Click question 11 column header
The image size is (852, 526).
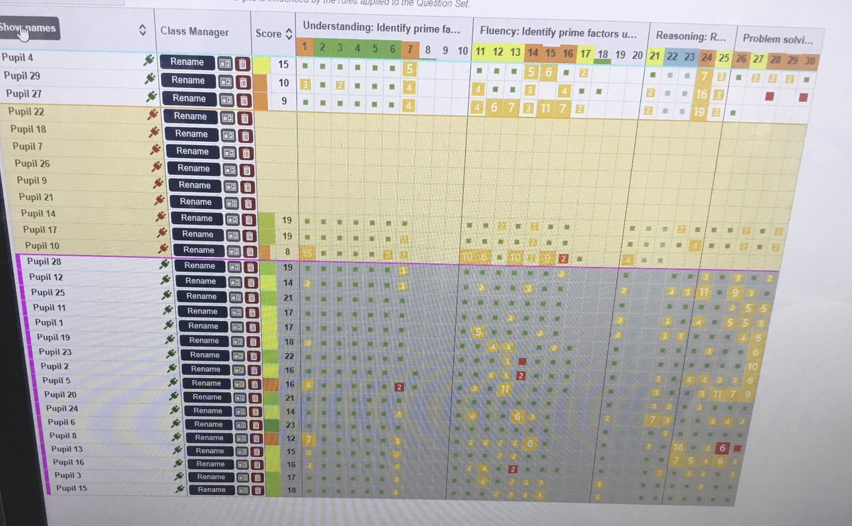coord(481,51)
